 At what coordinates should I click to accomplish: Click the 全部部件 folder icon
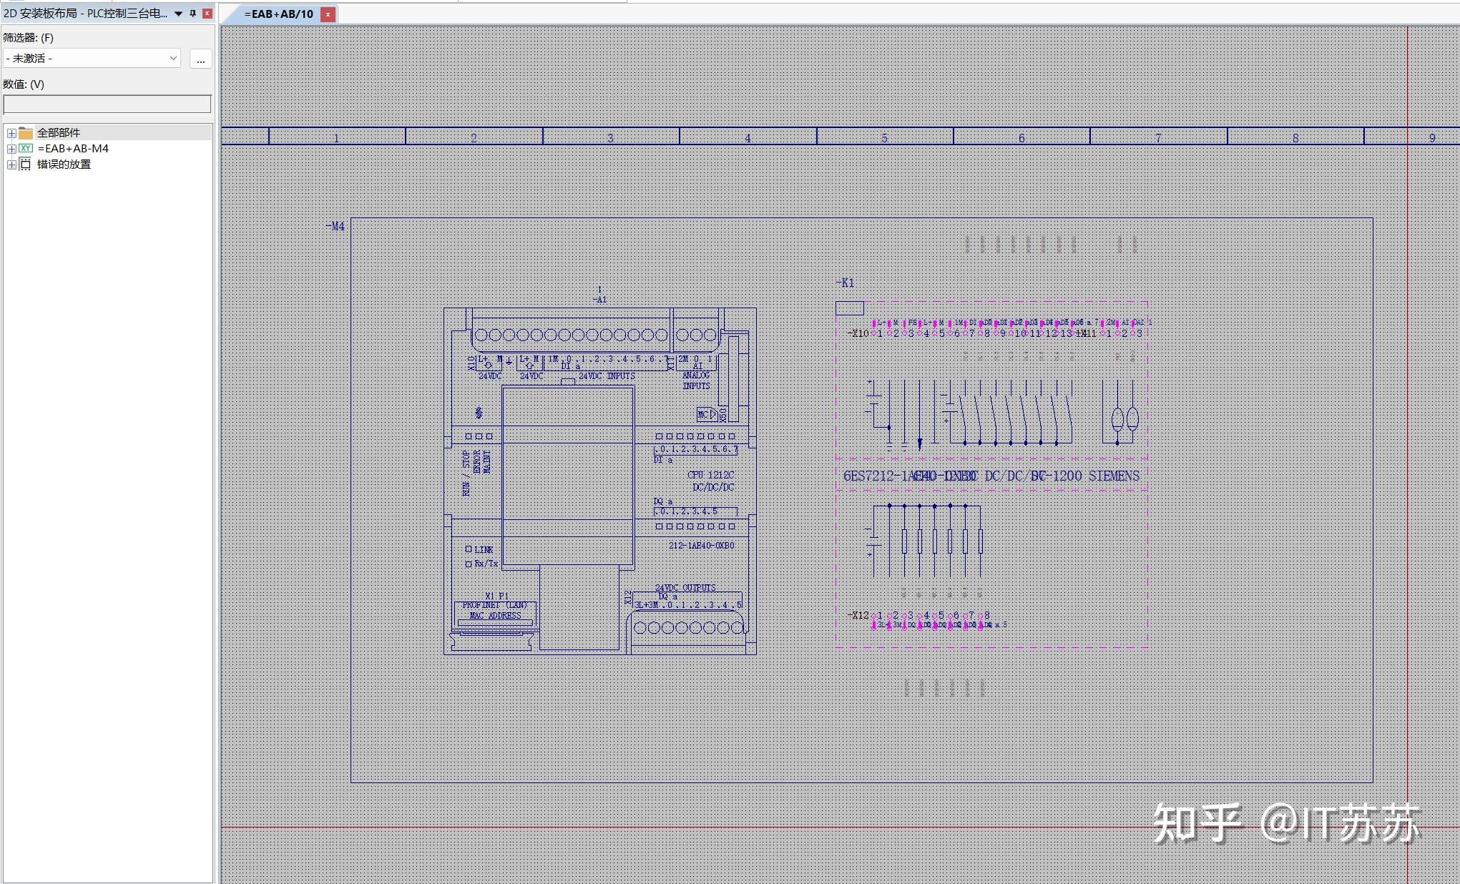pos(25,132)
